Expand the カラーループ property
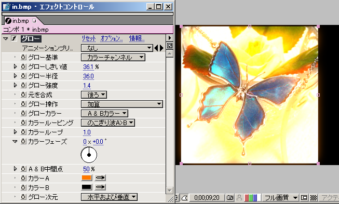The image size is (339, 204). (x=15, y=132)
